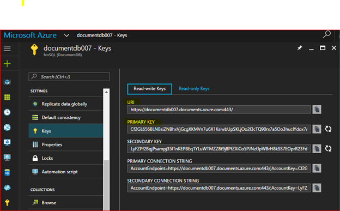Open the green grid All resources icon

[x=7, y=97]
